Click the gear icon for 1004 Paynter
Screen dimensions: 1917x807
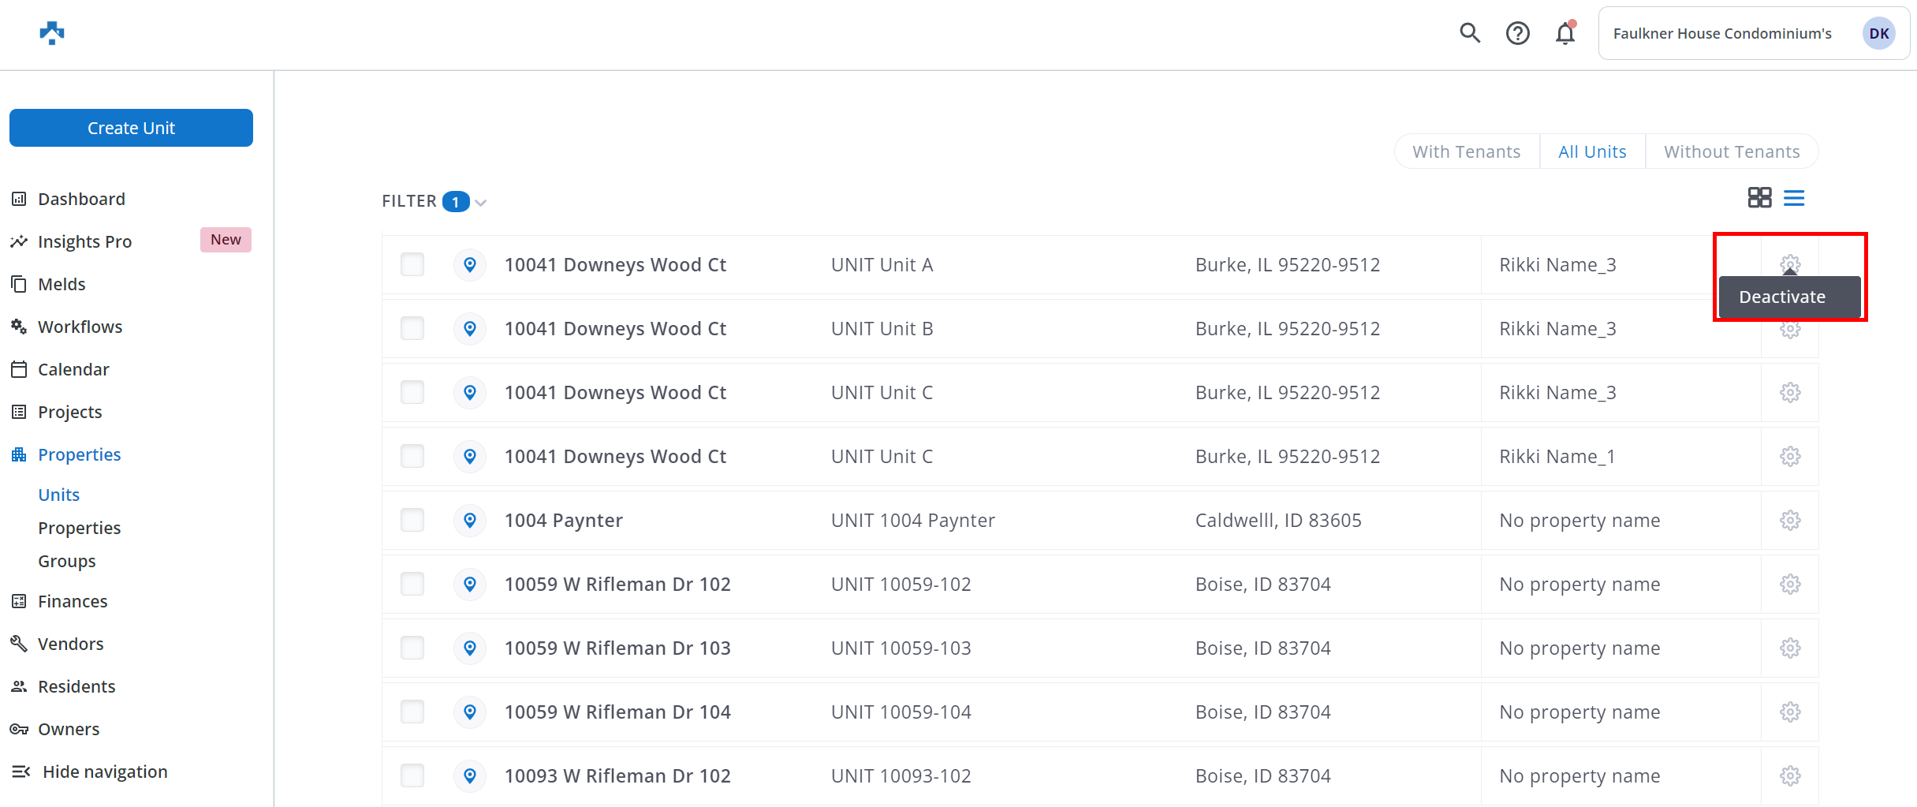tap(1790, 521)
